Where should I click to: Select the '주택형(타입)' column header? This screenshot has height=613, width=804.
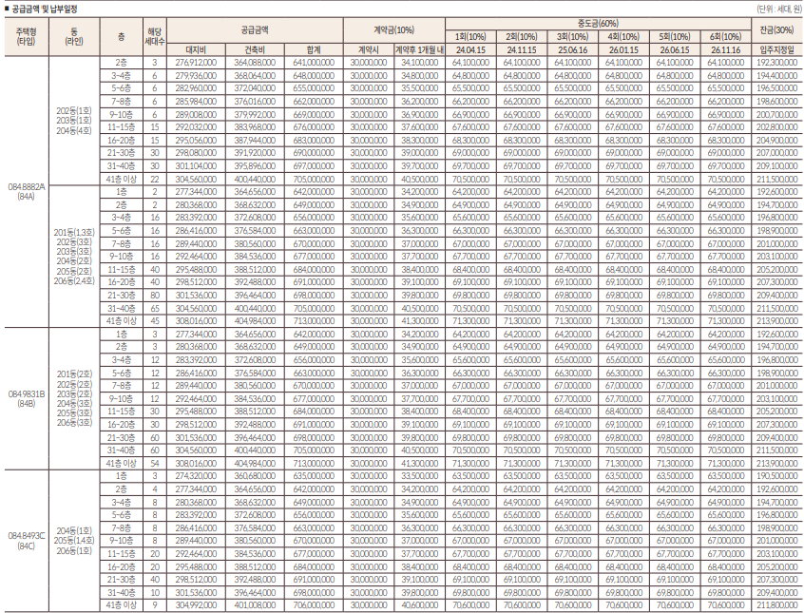(27, 37)
